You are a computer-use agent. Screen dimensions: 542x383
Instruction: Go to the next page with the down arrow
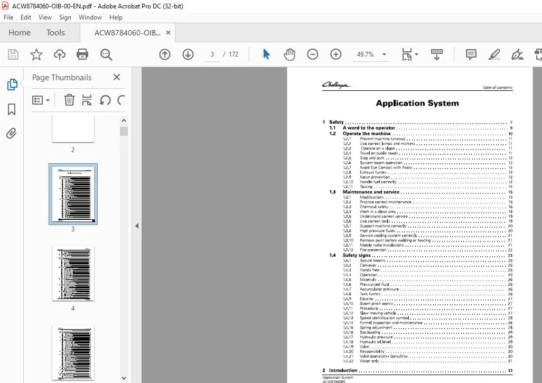coord(188,54)
